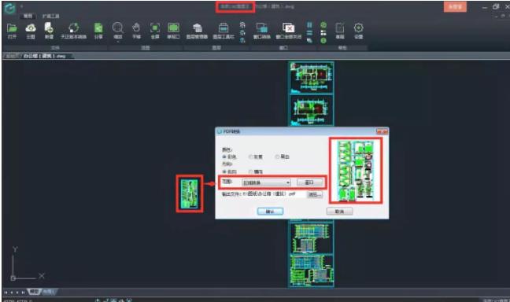Click the bottom small layer tool icon

click(242, 40)
